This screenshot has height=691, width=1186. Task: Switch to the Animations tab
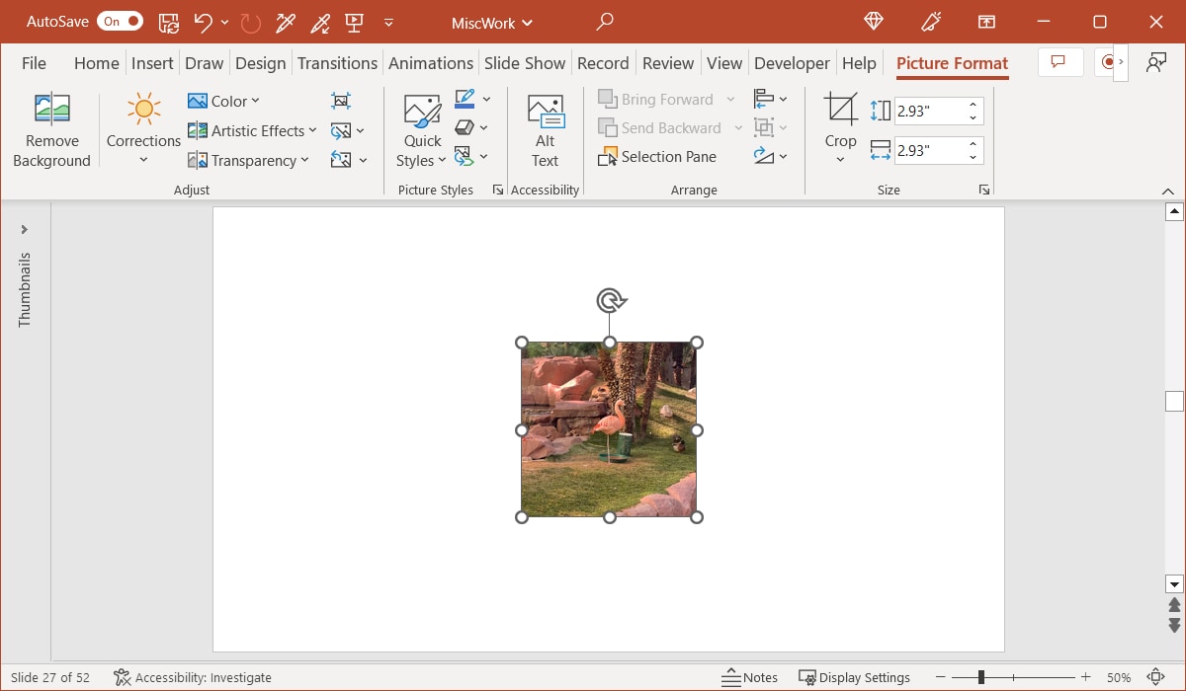click(431, 62)
